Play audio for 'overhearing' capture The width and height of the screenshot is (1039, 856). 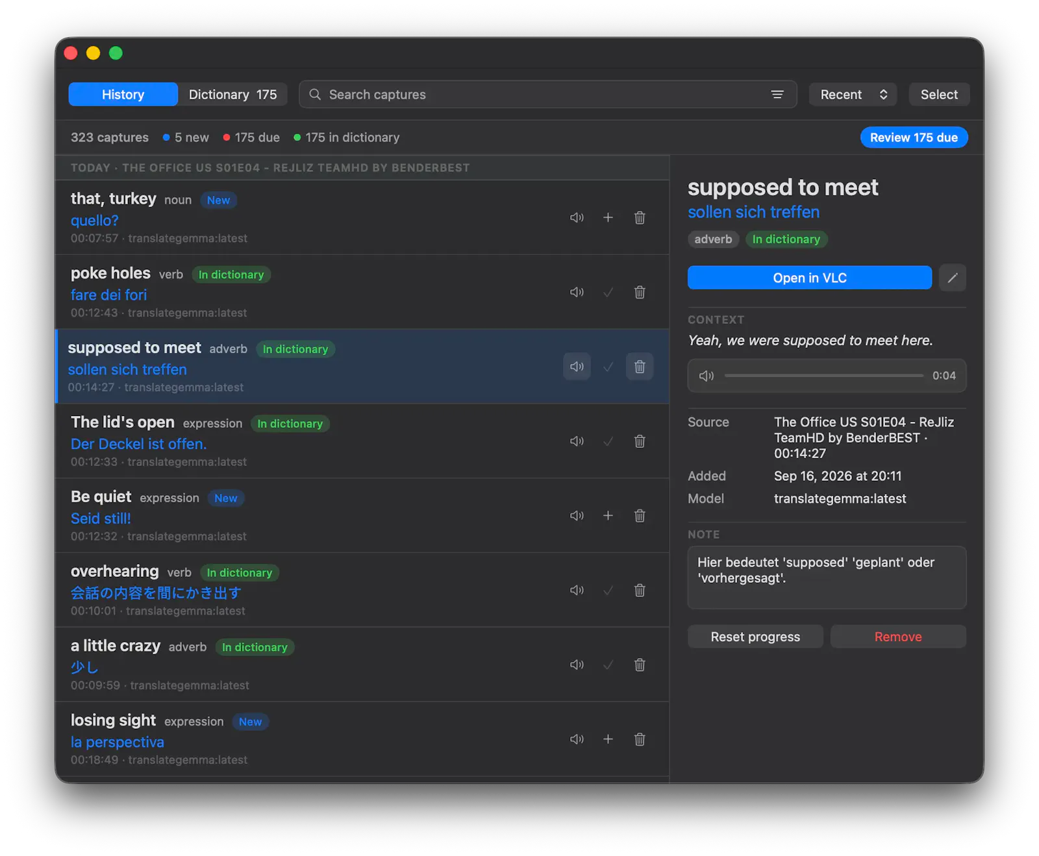tap(577, 590)
